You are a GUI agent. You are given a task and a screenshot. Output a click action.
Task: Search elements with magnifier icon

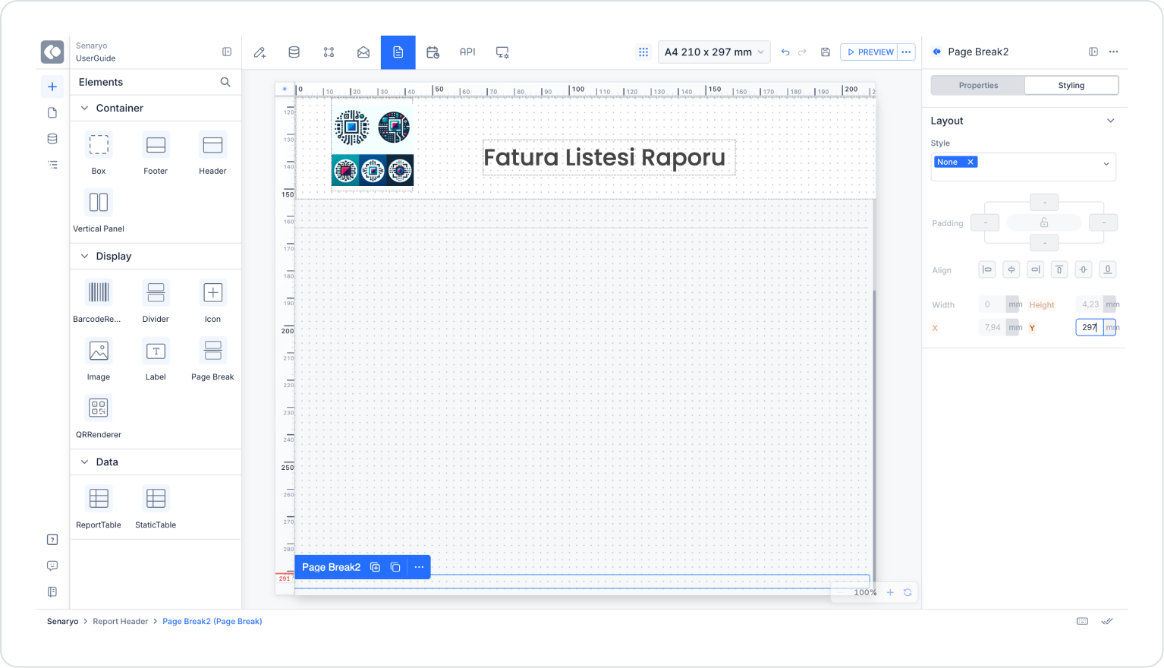(x=225, y=82)
